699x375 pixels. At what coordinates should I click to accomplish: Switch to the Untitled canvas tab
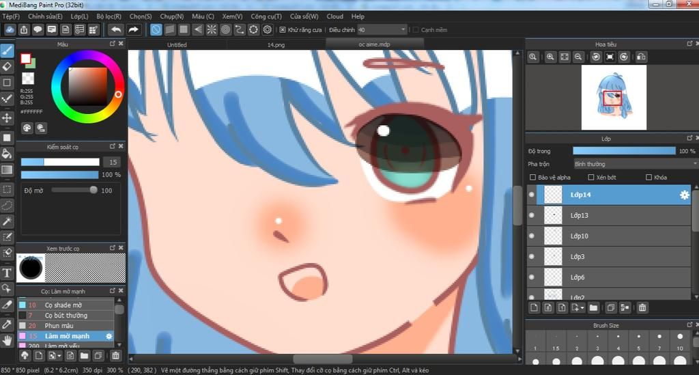(x=177, y=44)
